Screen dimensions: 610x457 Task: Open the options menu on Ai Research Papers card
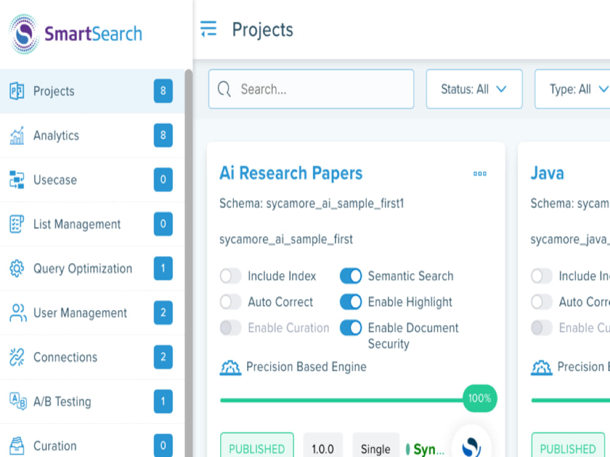[479, 174]
